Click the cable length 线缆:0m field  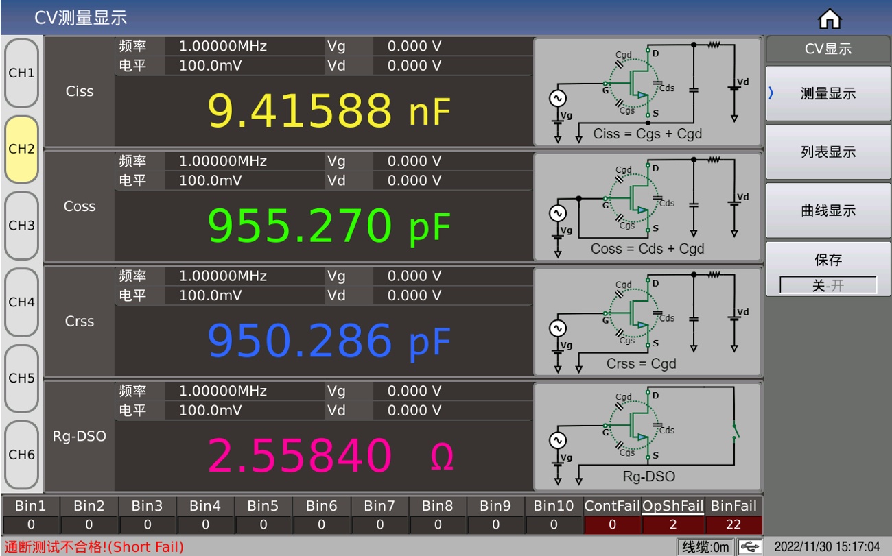tap(705, 546)
